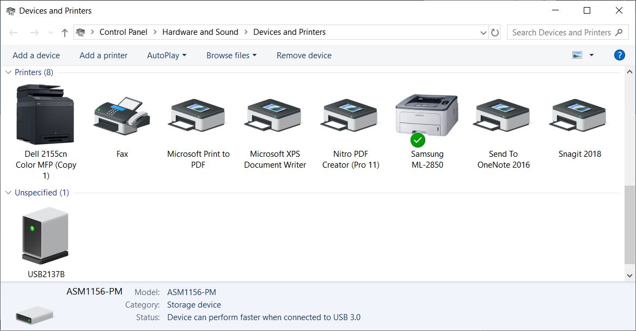This screenshot has width=636, height=331.
Task: Click Remove device
Action: pyautogui.click(x=304, y=55)
